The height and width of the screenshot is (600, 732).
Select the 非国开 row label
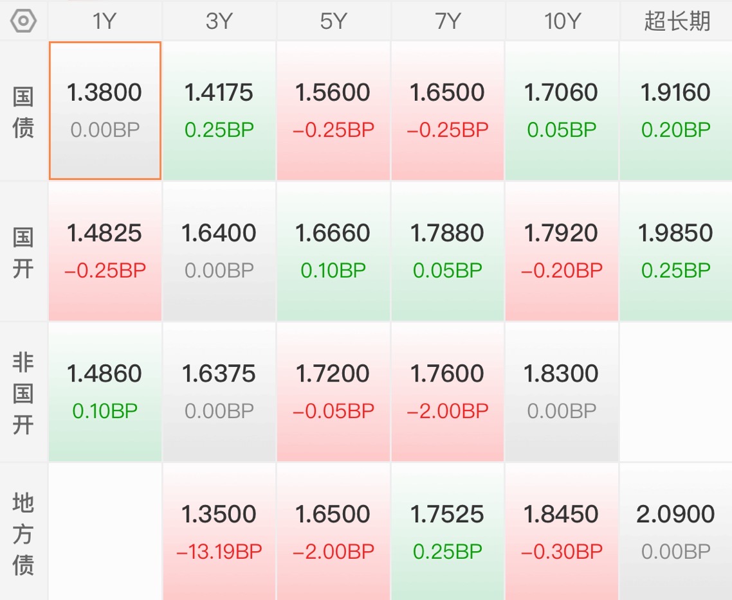pos(23,393)
